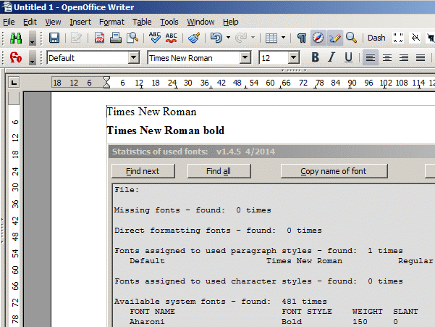
Task: Export directly as PDF
Action: click(100, 38)
